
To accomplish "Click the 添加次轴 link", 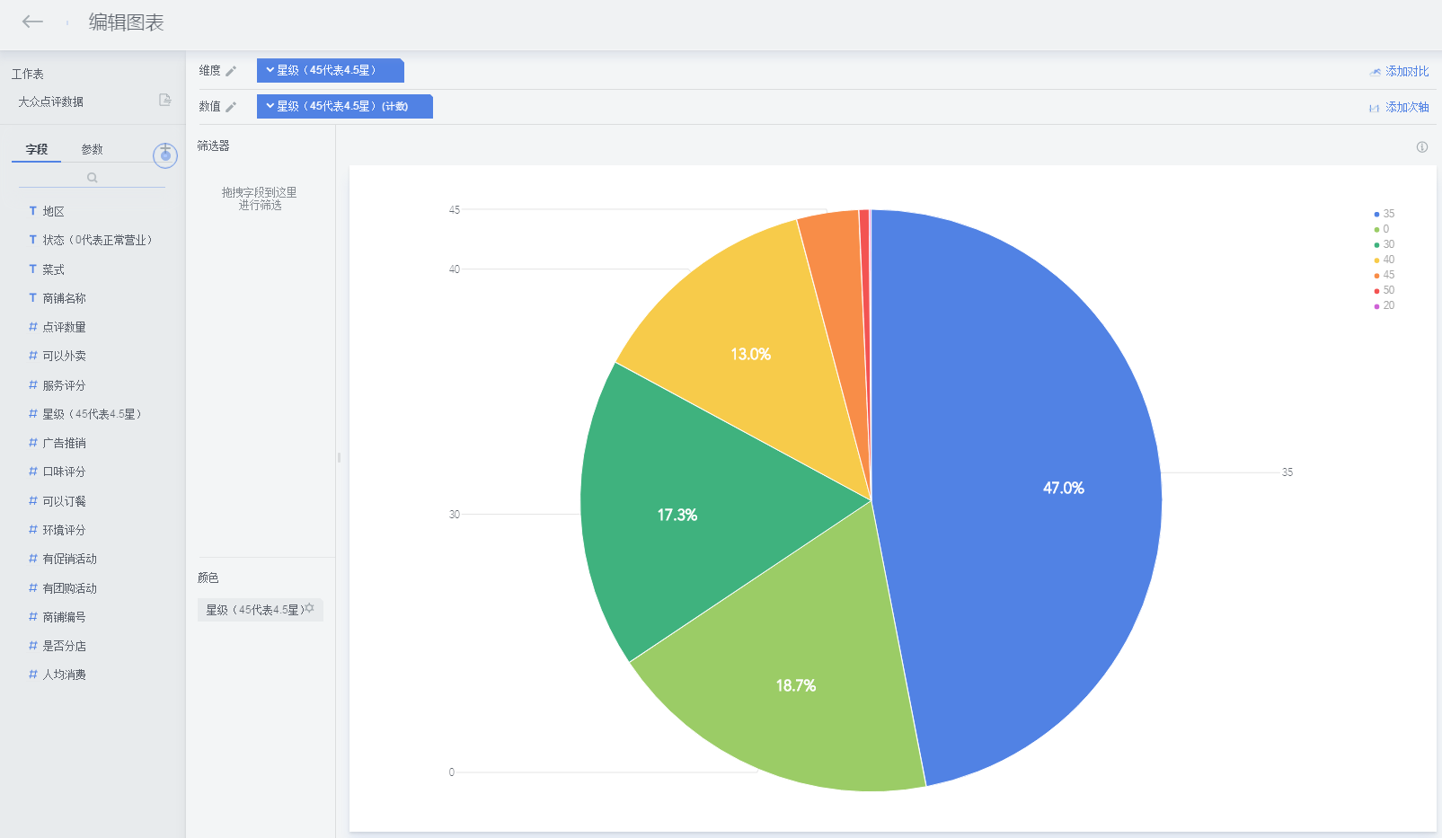I will pyautogui.click(x=1407, y=108).
